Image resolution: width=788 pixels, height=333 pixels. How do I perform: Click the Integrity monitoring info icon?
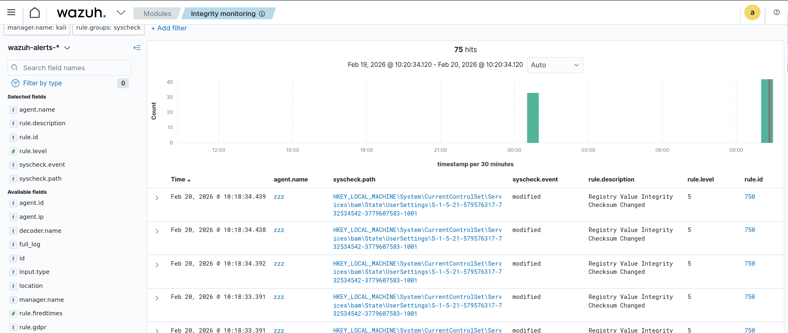click(x=262, y=14)
